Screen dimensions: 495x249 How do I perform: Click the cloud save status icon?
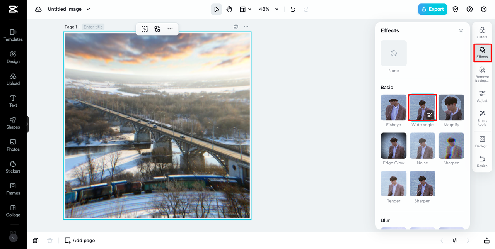(38, 9)
